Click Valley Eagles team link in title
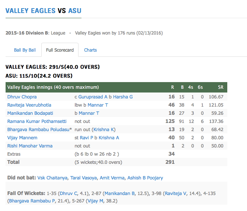Image resolution: width=247 pixels, height=211 pixels. (x=31, y=10)
